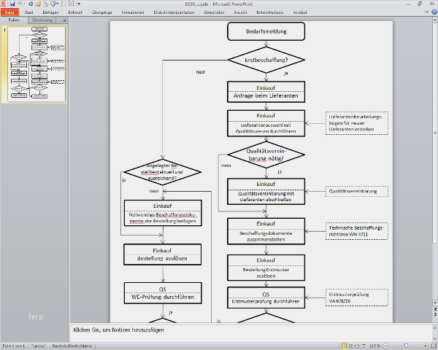Click the Beschaffungsdokumente zusammenstellen box

[x=266, y=231]
